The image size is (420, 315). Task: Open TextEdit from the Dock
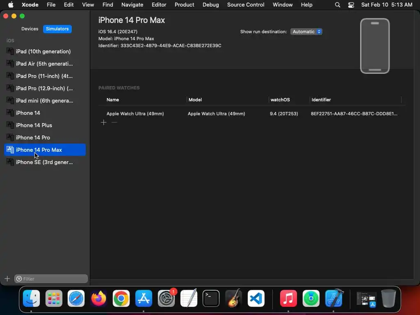pyautogui.click(x=189, y=299)
